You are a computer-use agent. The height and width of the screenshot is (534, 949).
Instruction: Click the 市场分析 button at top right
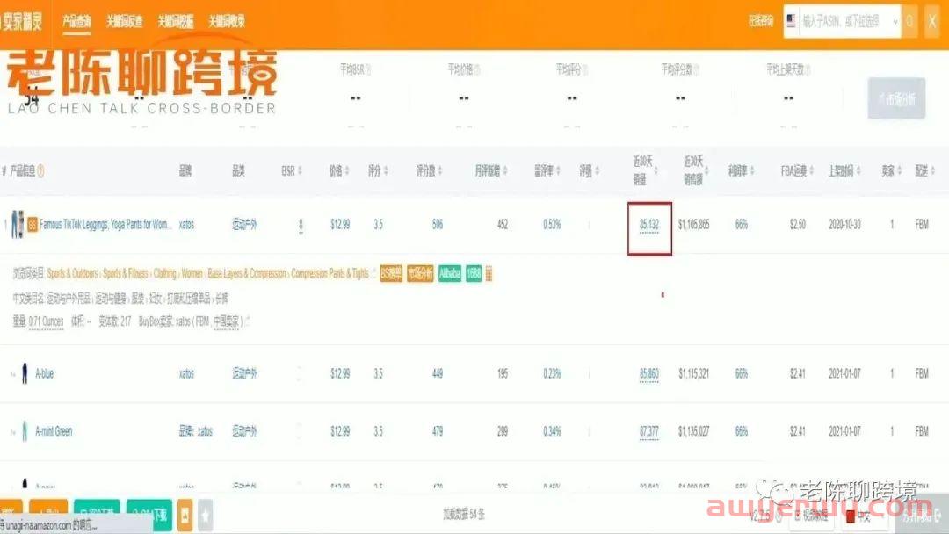click(x=896, y=98)
